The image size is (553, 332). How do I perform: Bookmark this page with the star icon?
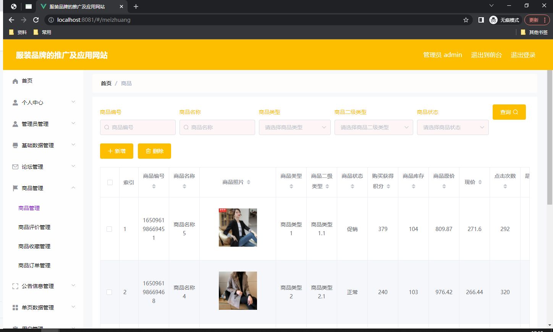click(466, 20)
